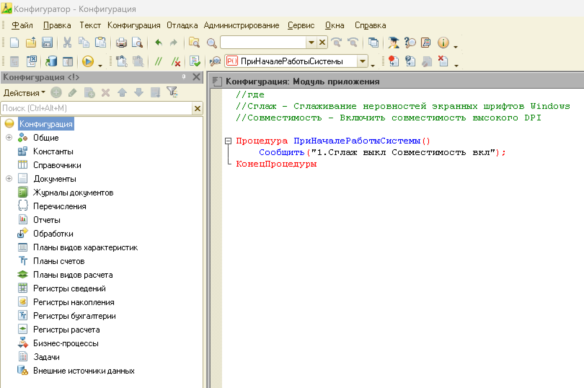This screenshot has width=584, height=388.
Task: Select Внешние источники данных in the tree
Action: coord(84,371)
